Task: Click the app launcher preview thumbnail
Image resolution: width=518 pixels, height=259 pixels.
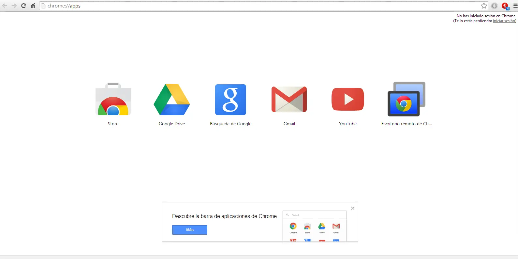Action: tap(315, 226)
